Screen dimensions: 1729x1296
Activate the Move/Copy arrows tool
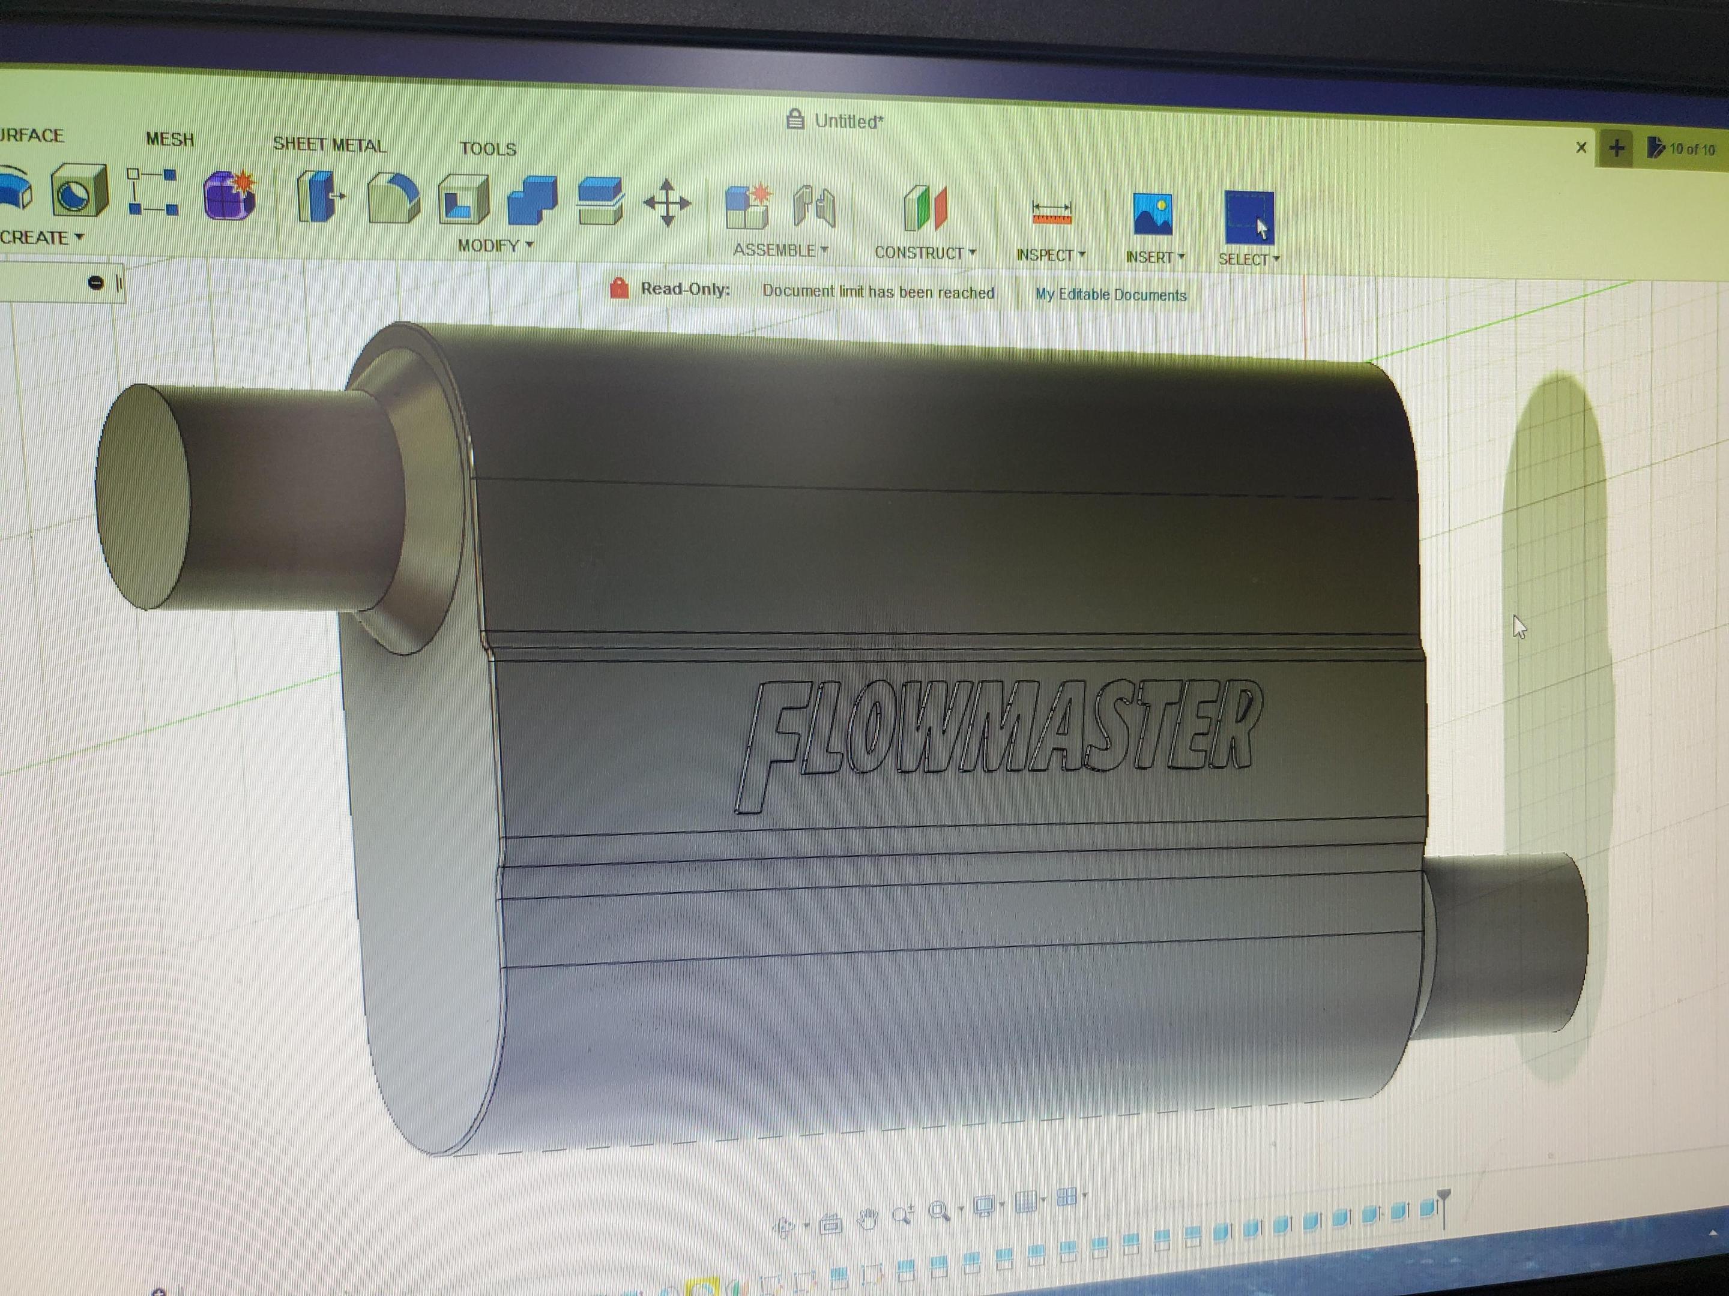tap(667, 203)
